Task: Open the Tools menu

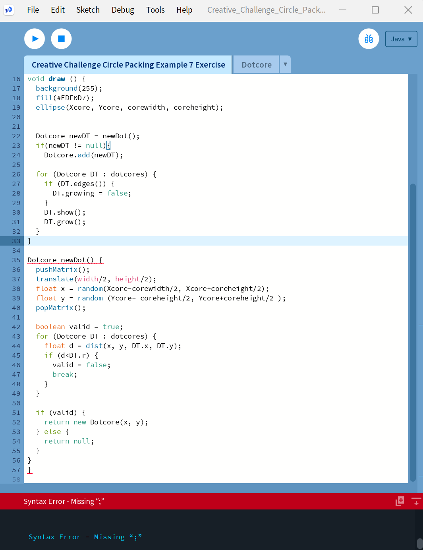Action: [155, 10]
